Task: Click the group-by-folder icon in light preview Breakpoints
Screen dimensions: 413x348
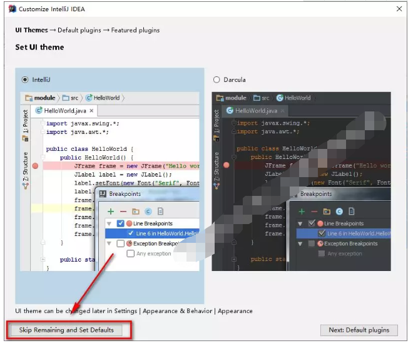Action: pos(136,212)
